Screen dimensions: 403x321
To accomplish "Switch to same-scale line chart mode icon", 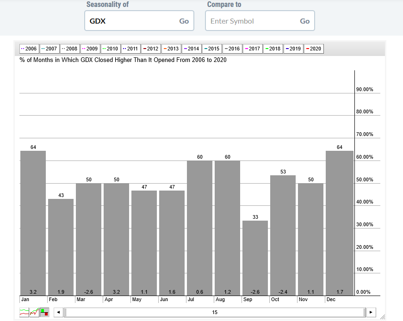I will tap(34, 312).
